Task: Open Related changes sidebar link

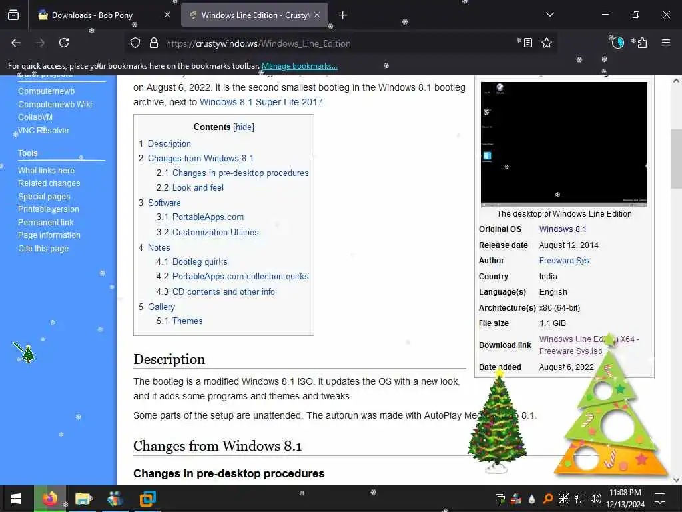Action: pyautogui.click(x=49, y=183)
